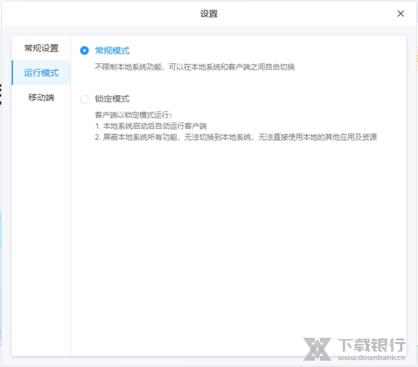This screenshot has height=367, width=418.
Task: Click item 2 about 屏蔽本地系统所有功能
Action: (235, 137)
